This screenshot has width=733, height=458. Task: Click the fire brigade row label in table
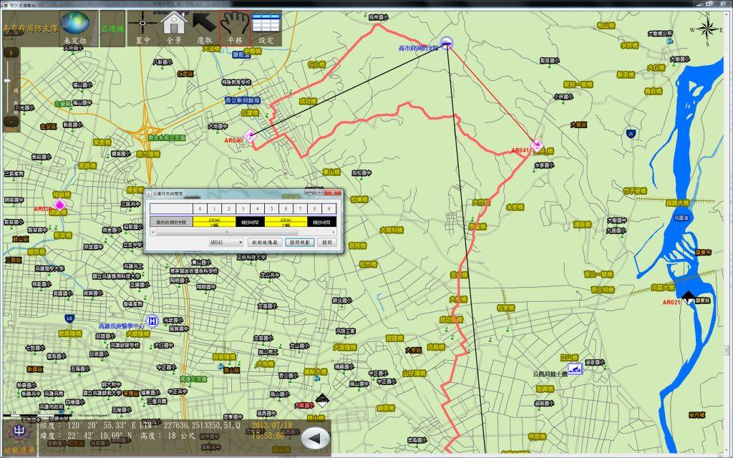coord(171,222)
